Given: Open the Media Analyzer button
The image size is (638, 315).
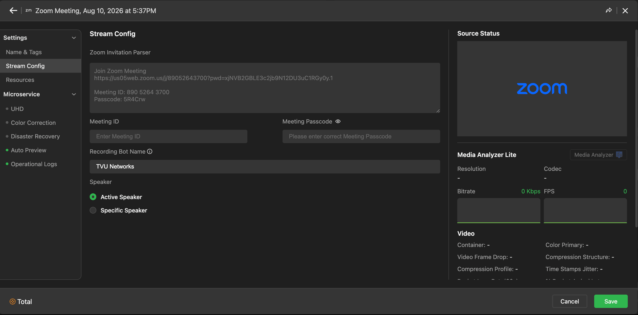Looking at the screenshot, I should pos(598,155).
